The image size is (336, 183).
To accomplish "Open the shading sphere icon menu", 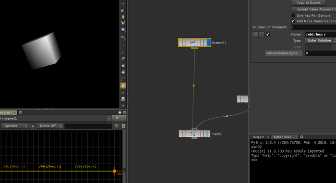I will (x=123, y=30).
